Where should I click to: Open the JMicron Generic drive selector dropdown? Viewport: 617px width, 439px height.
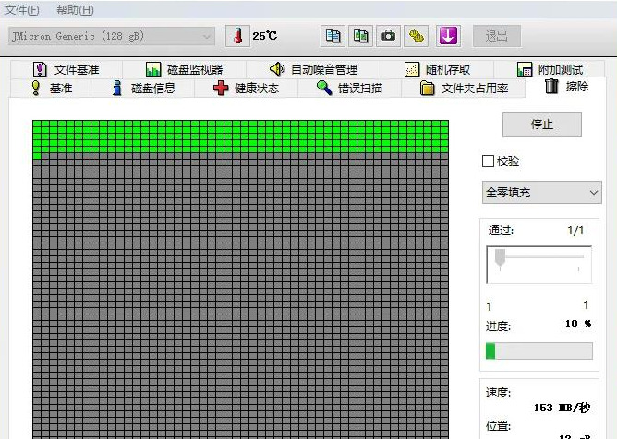[x=112, y=36]
